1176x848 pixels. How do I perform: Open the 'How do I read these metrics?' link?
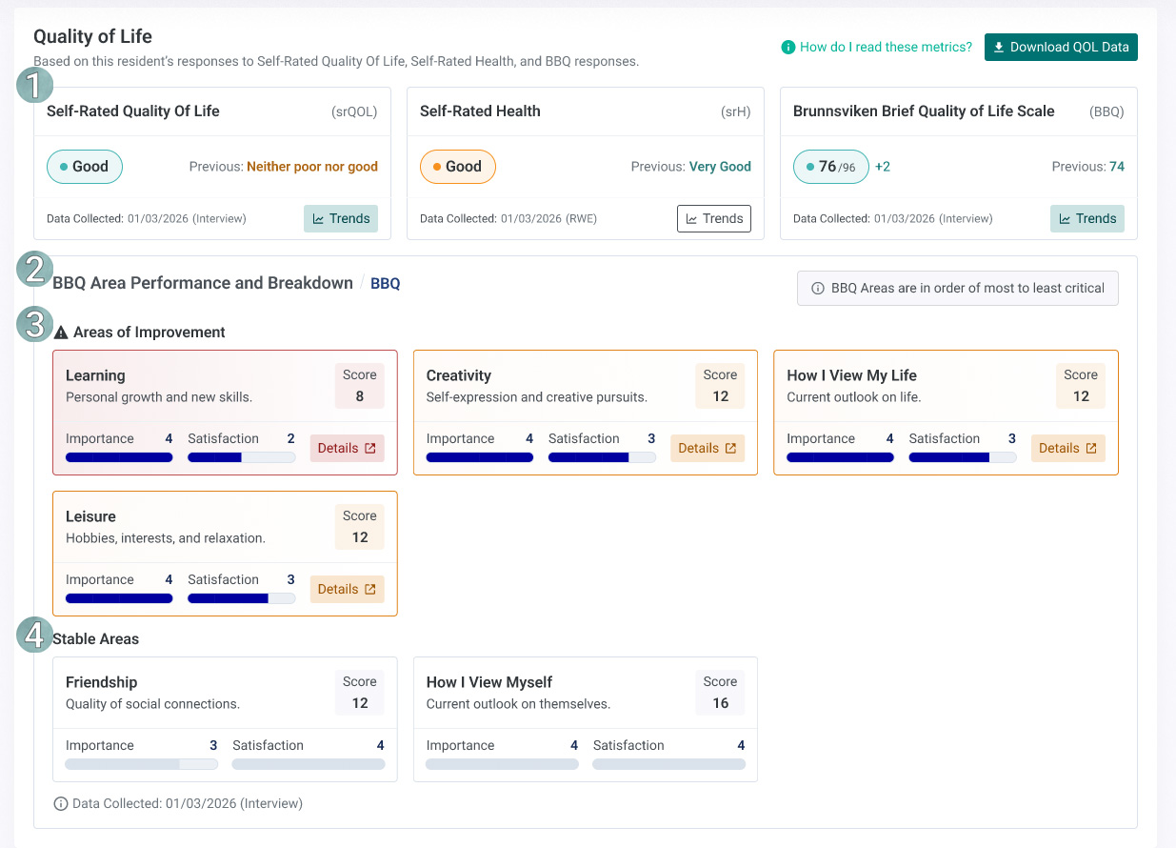click(877, 47)
